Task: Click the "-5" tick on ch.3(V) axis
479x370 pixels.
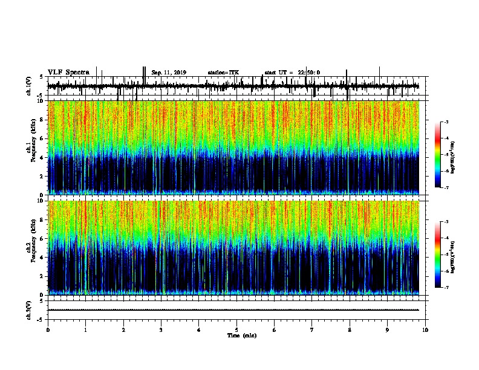Action: coord(41,320)
